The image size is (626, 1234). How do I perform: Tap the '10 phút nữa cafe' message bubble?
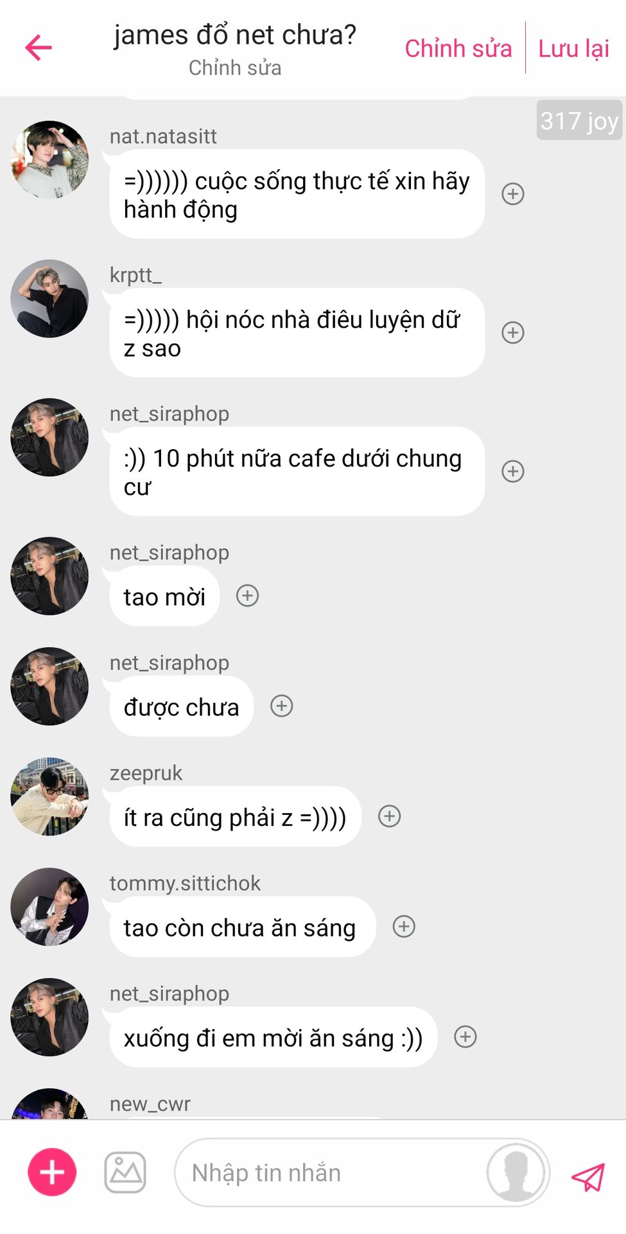click(297, 472)
